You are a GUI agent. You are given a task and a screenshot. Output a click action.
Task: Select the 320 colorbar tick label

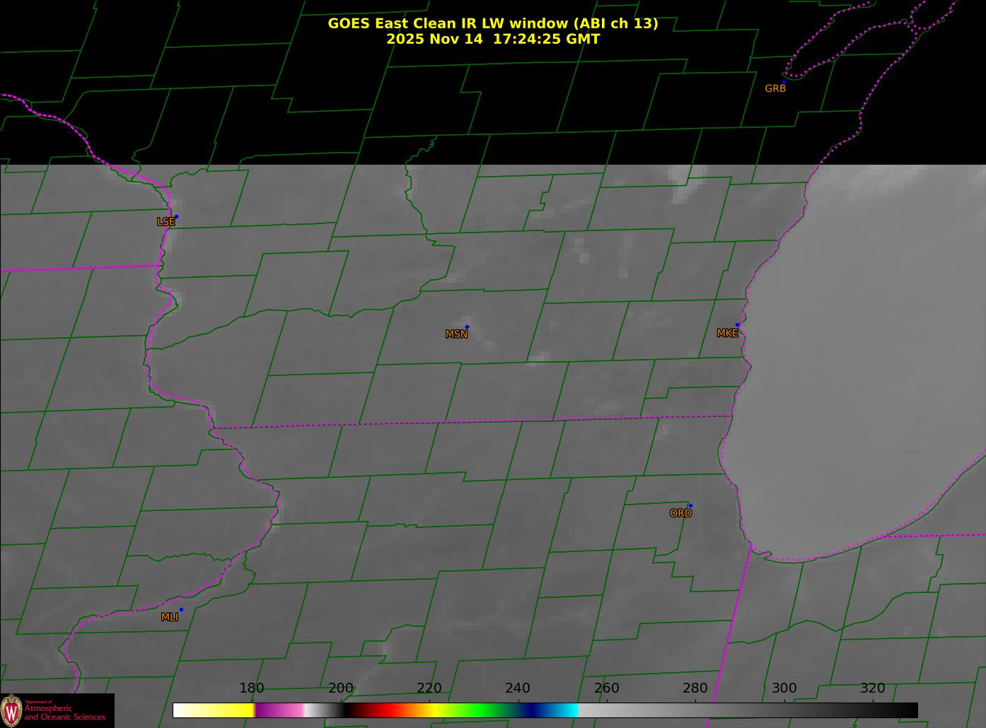pos(873,688)
